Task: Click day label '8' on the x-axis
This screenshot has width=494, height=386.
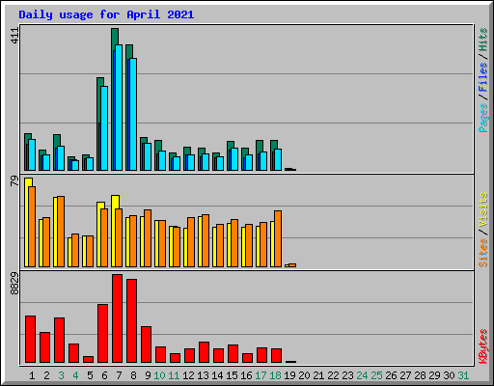Action: [133, 375]
